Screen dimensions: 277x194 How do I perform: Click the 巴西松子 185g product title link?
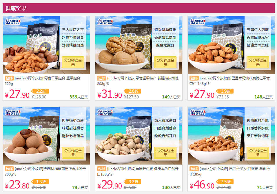point(230,171)
